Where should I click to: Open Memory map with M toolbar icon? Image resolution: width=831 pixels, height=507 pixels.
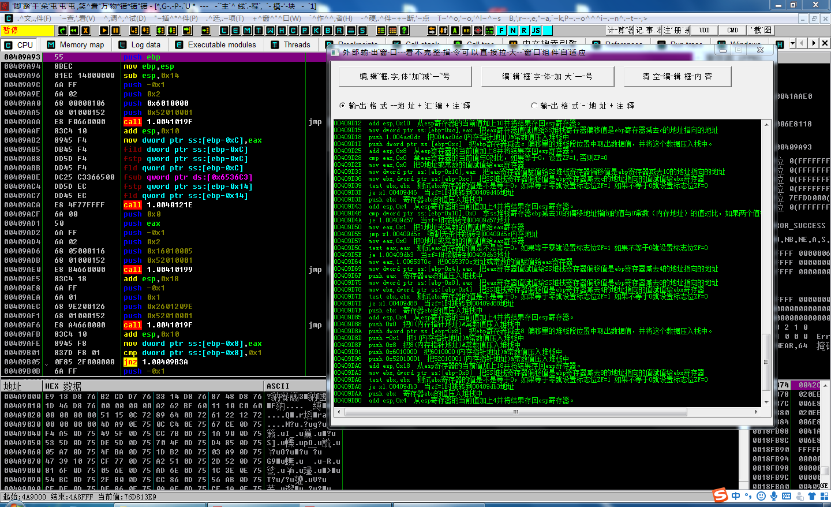(x=247, y=30)
